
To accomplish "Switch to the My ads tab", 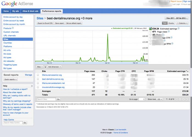I will [x=16, y=11].
